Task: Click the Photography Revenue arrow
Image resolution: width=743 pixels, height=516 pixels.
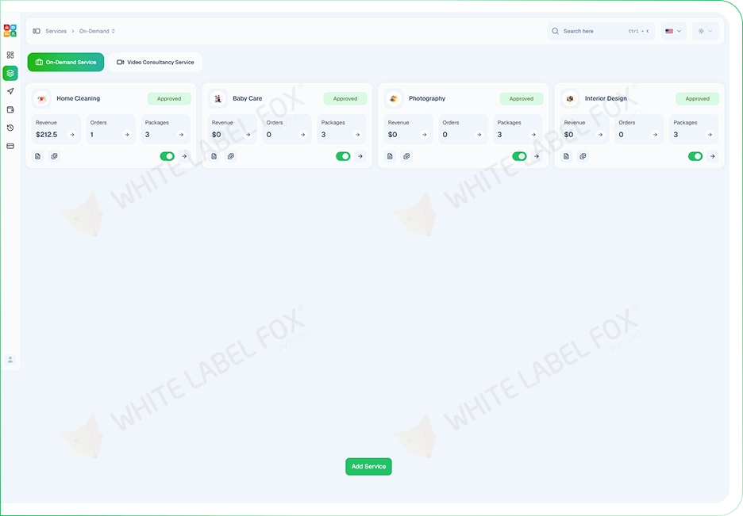Action: 424,135
